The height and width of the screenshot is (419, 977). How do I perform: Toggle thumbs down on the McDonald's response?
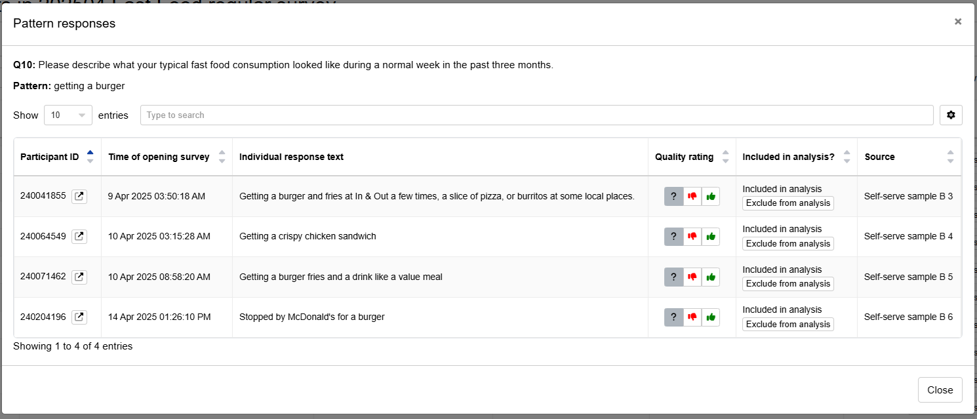(692, 317)
